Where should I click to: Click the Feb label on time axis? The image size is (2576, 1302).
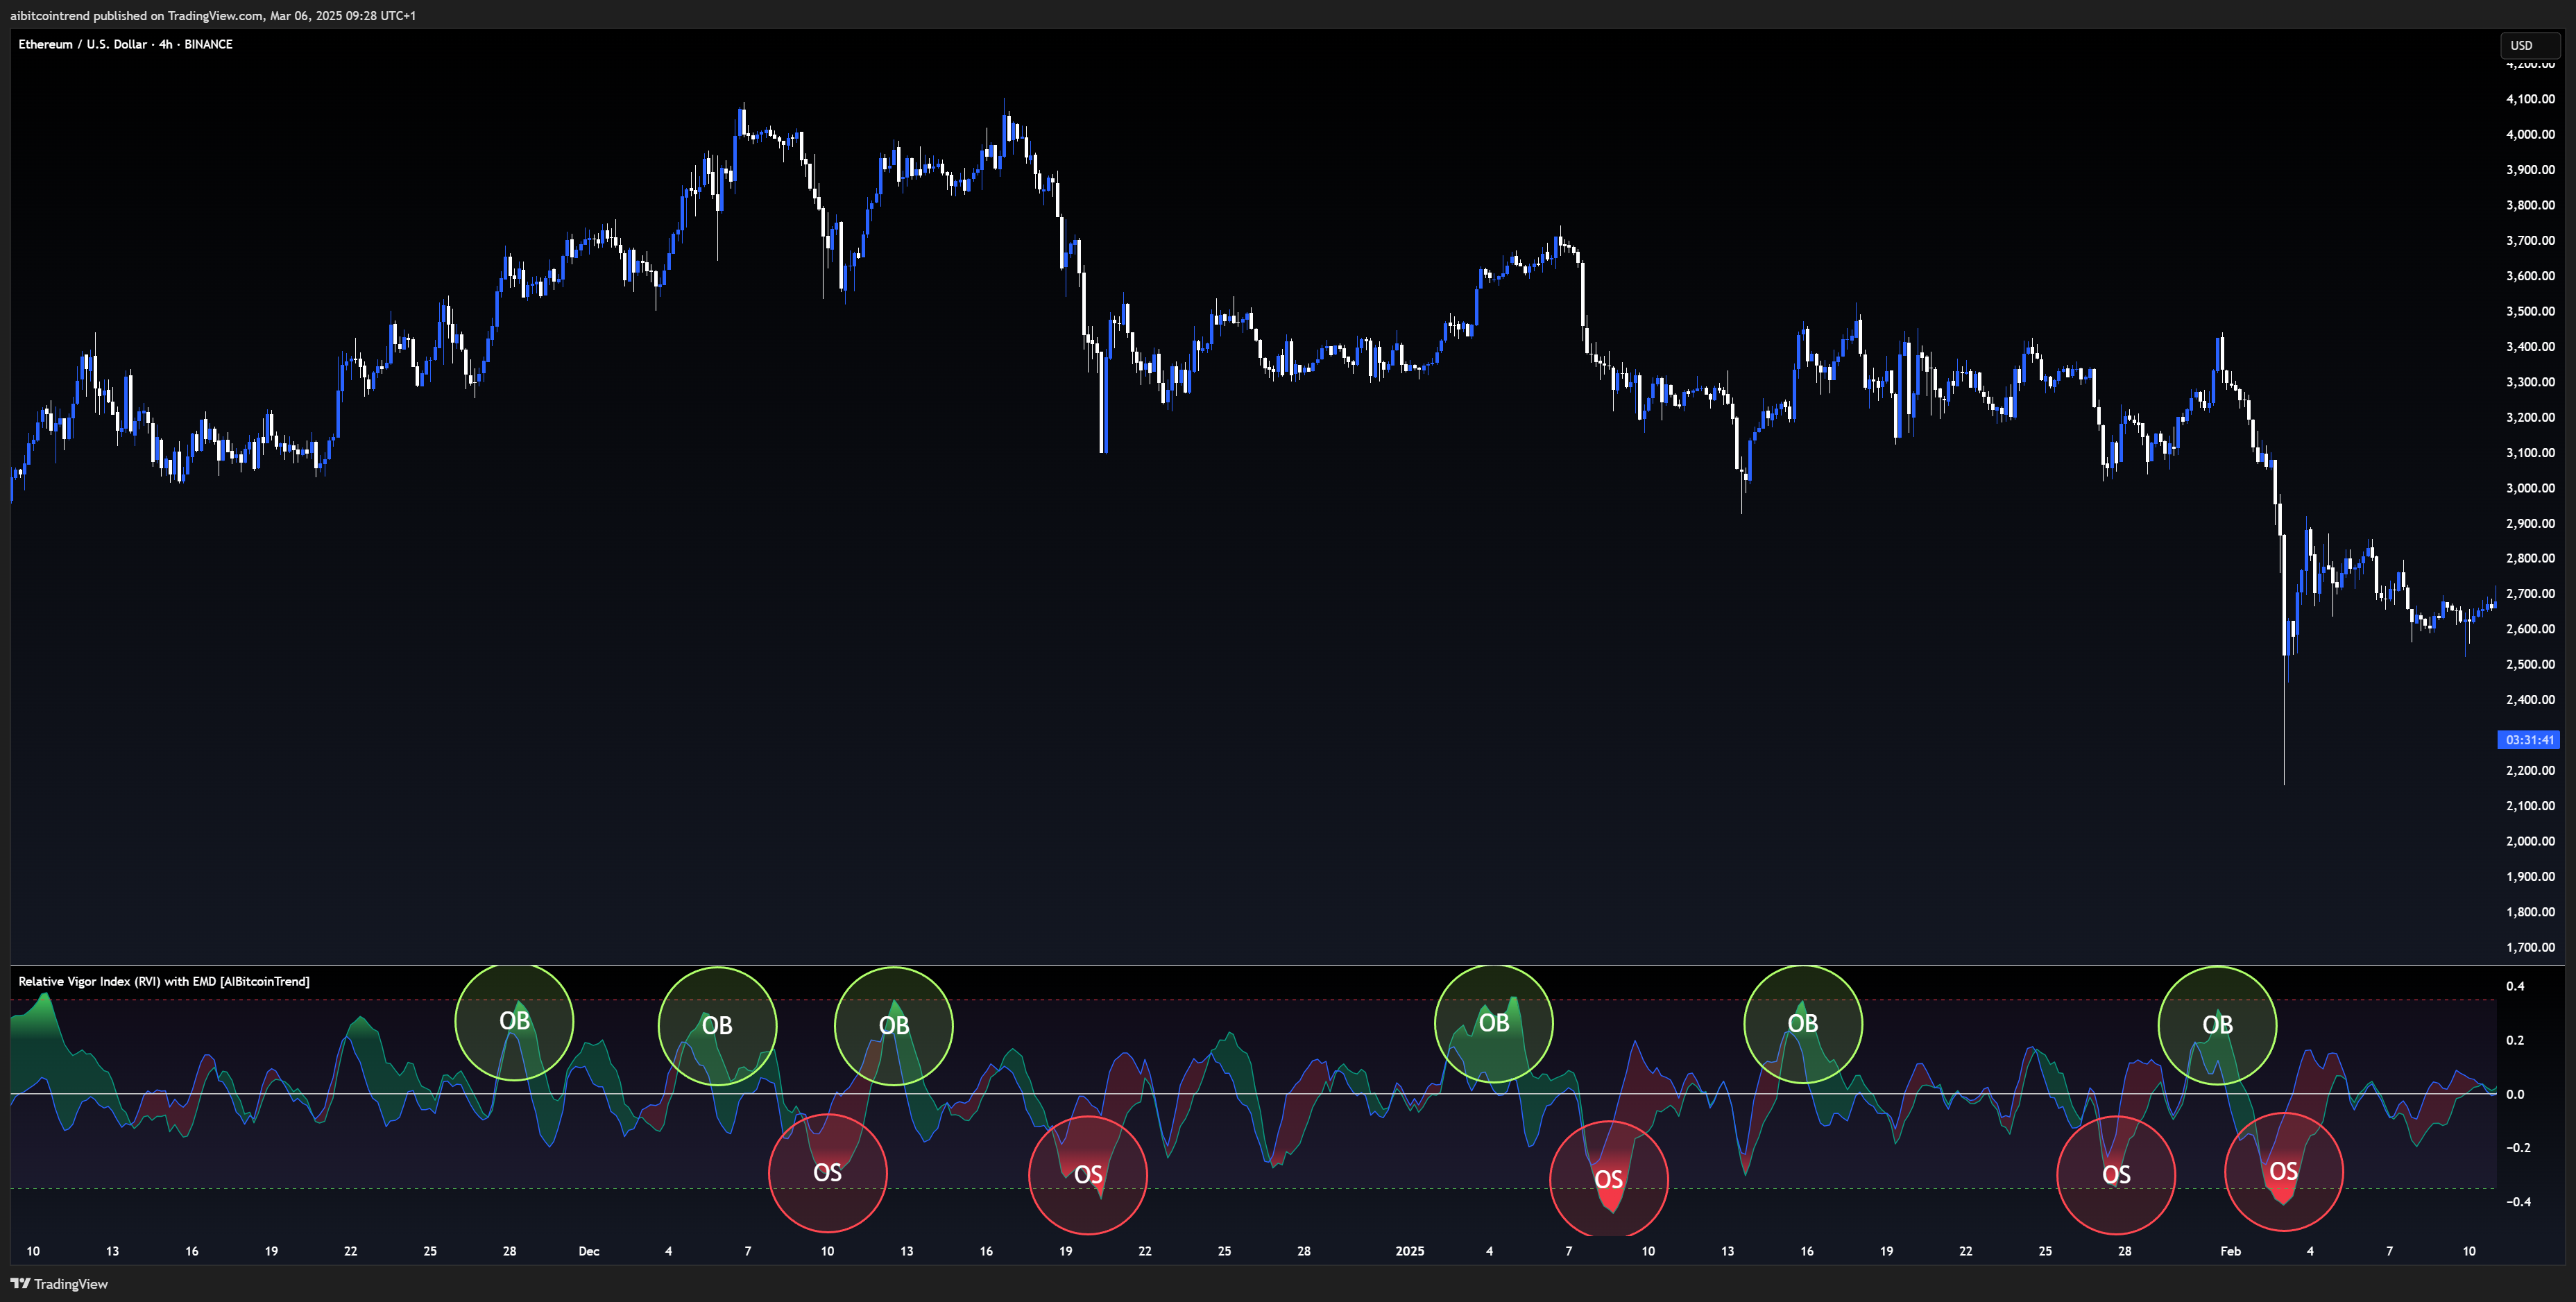pyautogui.click(x=2230, y=1251)
